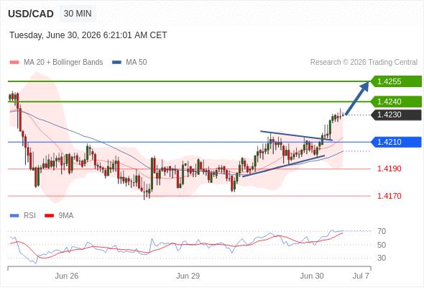Image resolution: width=424 pixels, height=288 pixels.
Task: Click the Jun 29 date axis label
Action: 188,276
